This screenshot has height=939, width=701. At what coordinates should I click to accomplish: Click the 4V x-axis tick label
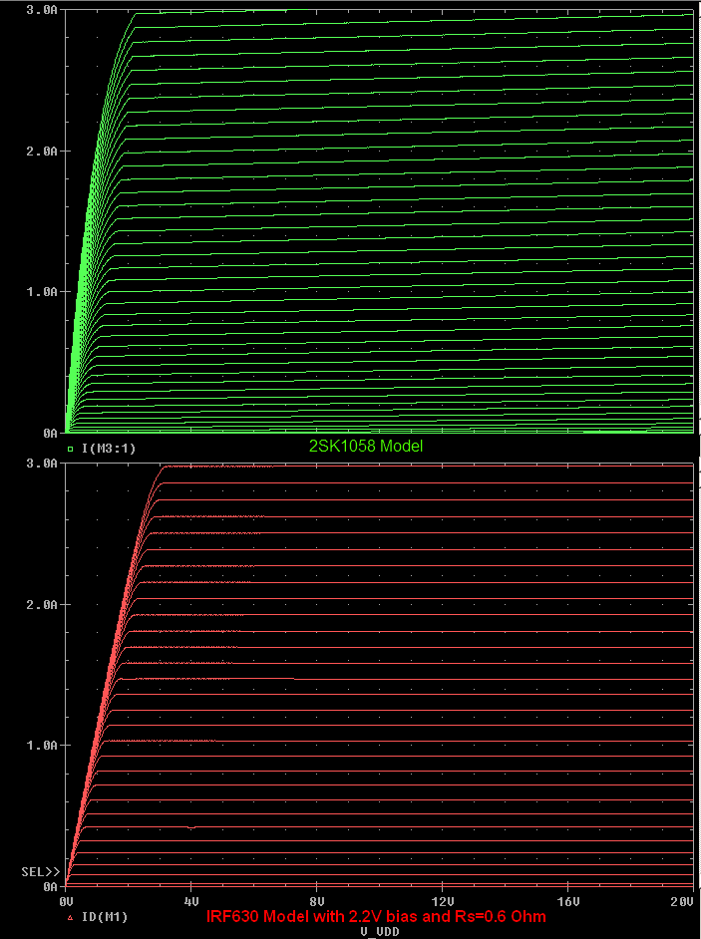(x=190, y=901)
